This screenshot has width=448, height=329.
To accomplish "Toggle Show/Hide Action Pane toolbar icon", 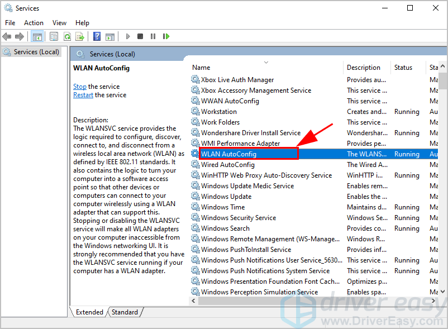I will point(110,36).
